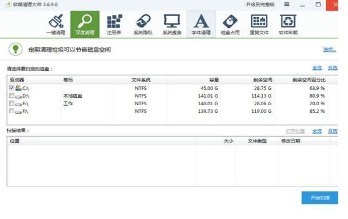The image size is (348, 219).
Task: Click the 63.9 % free percentage
Action: (317, 88)
